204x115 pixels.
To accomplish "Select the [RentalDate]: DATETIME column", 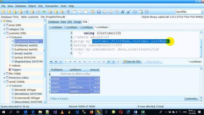I will click(x=28, y=94).
